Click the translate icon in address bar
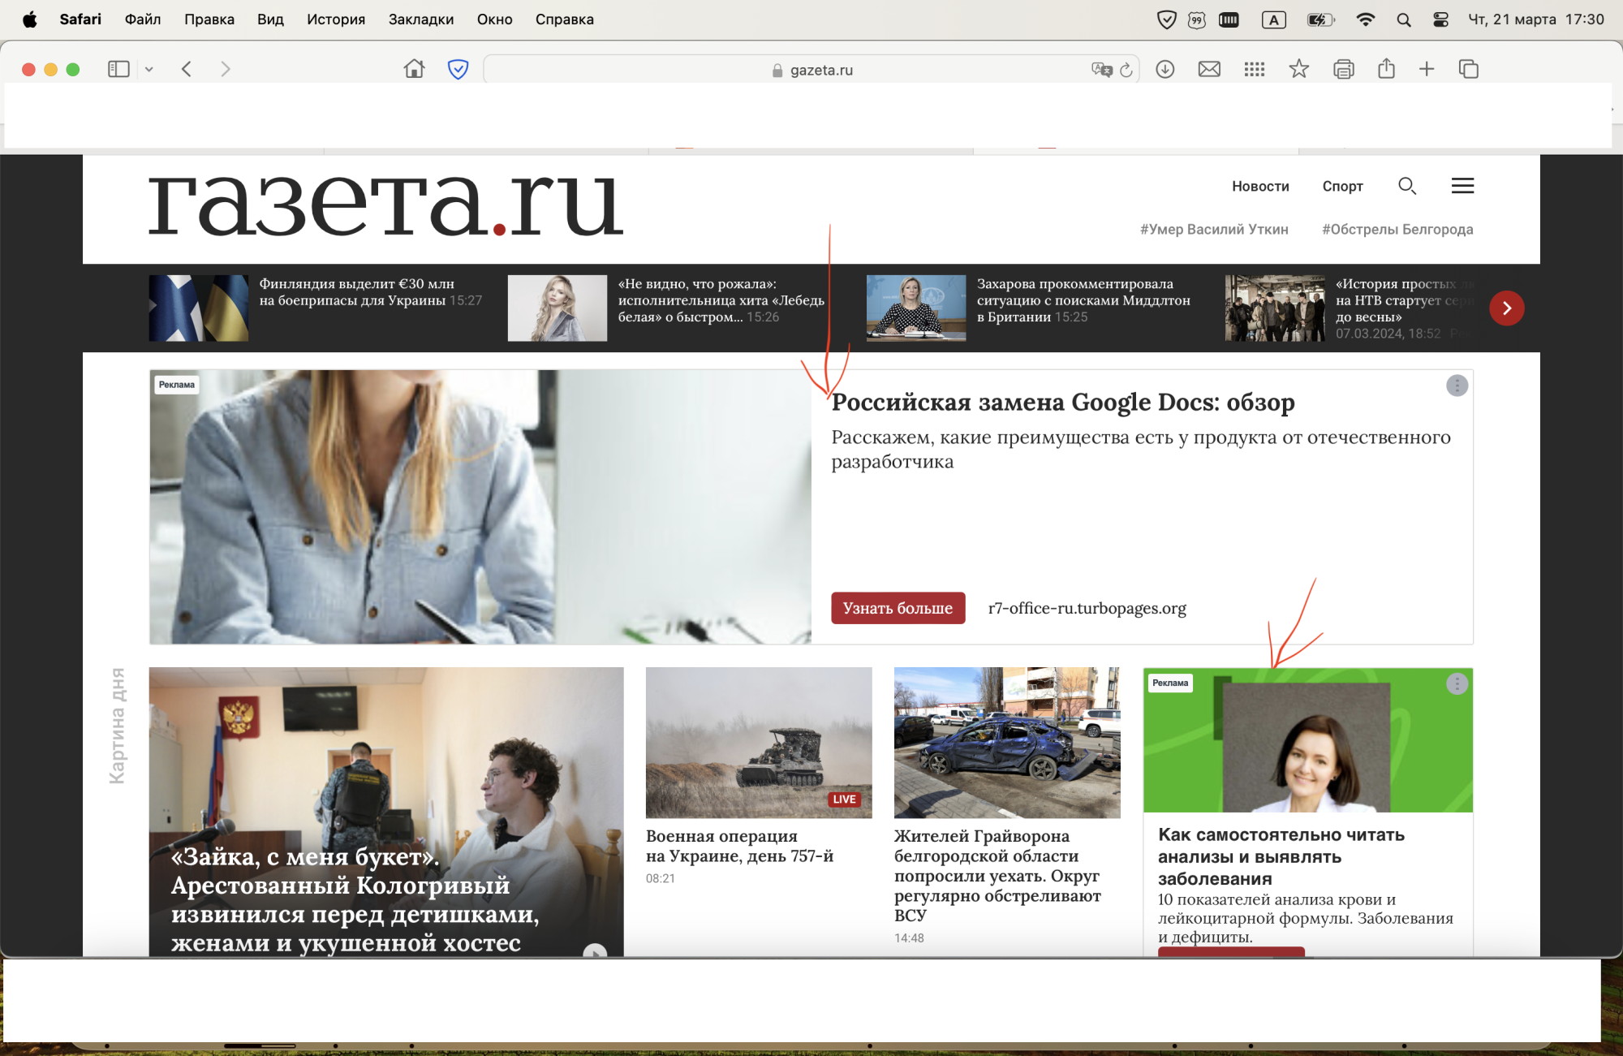 point(1101,69)
